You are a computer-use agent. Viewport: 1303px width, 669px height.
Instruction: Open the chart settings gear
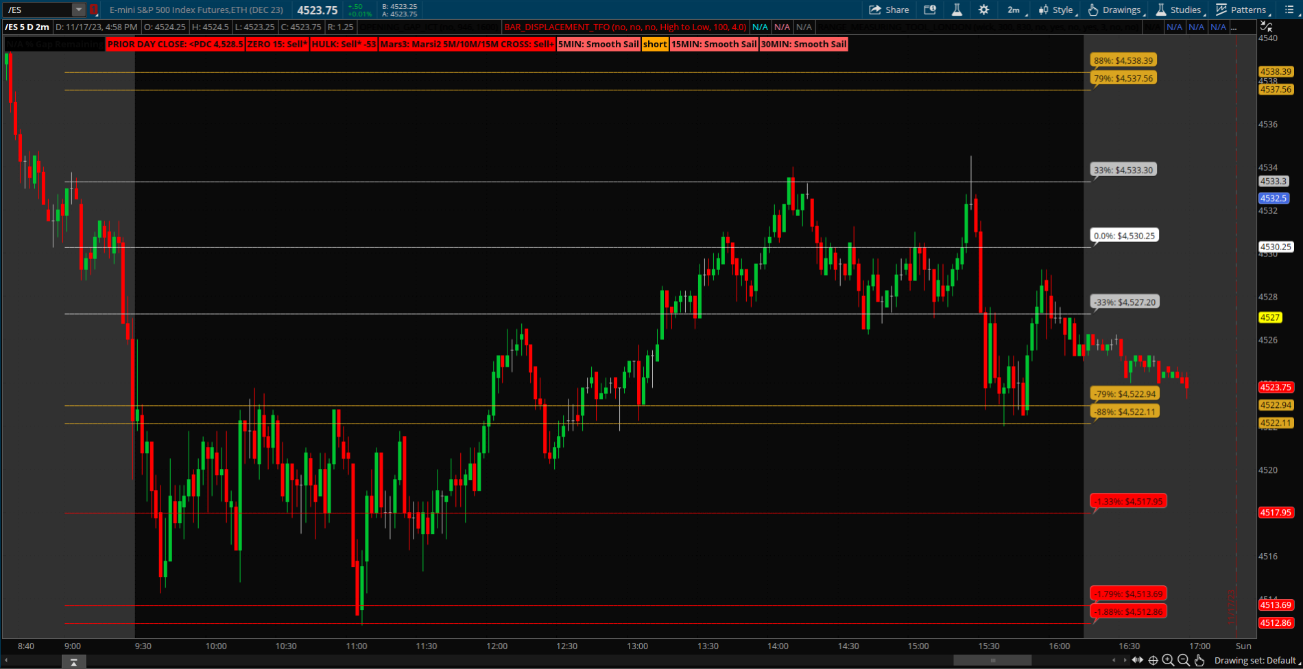click(983, 10)
